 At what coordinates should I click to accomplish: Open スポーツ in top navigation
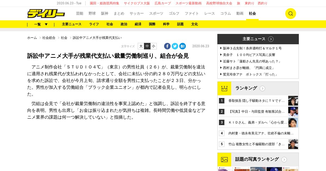click(156, 14)
